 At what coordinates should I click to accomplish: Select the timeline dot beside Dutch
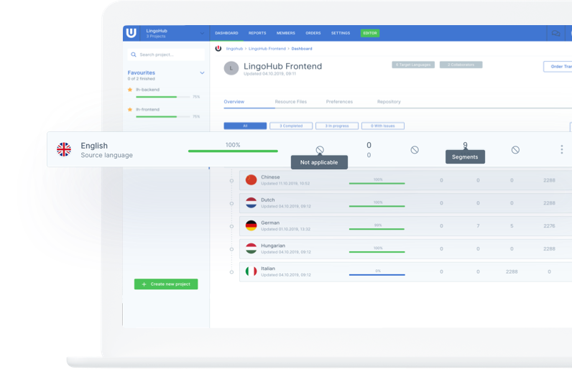[x=231, y=203]
